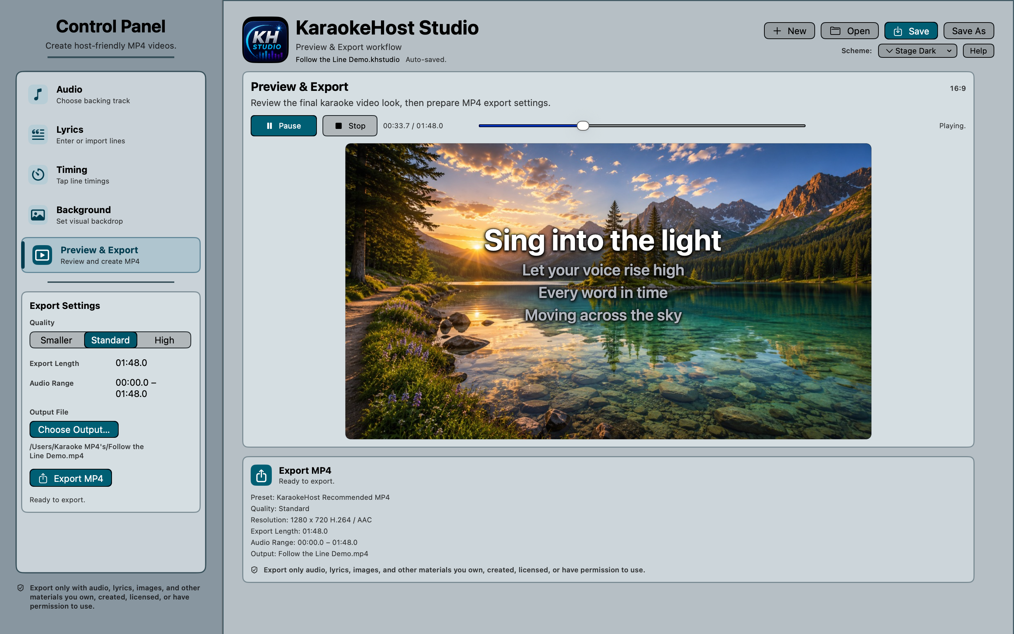Click 'Audio Range: 00:00.0 – 01:48.0' summary line
The width and height of the screenshot is (1014, 634).
click(x=304, y=542)
